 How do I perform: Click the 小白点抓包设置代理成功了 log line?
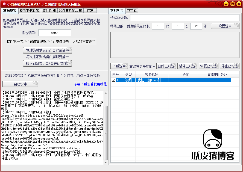point(49,93)
